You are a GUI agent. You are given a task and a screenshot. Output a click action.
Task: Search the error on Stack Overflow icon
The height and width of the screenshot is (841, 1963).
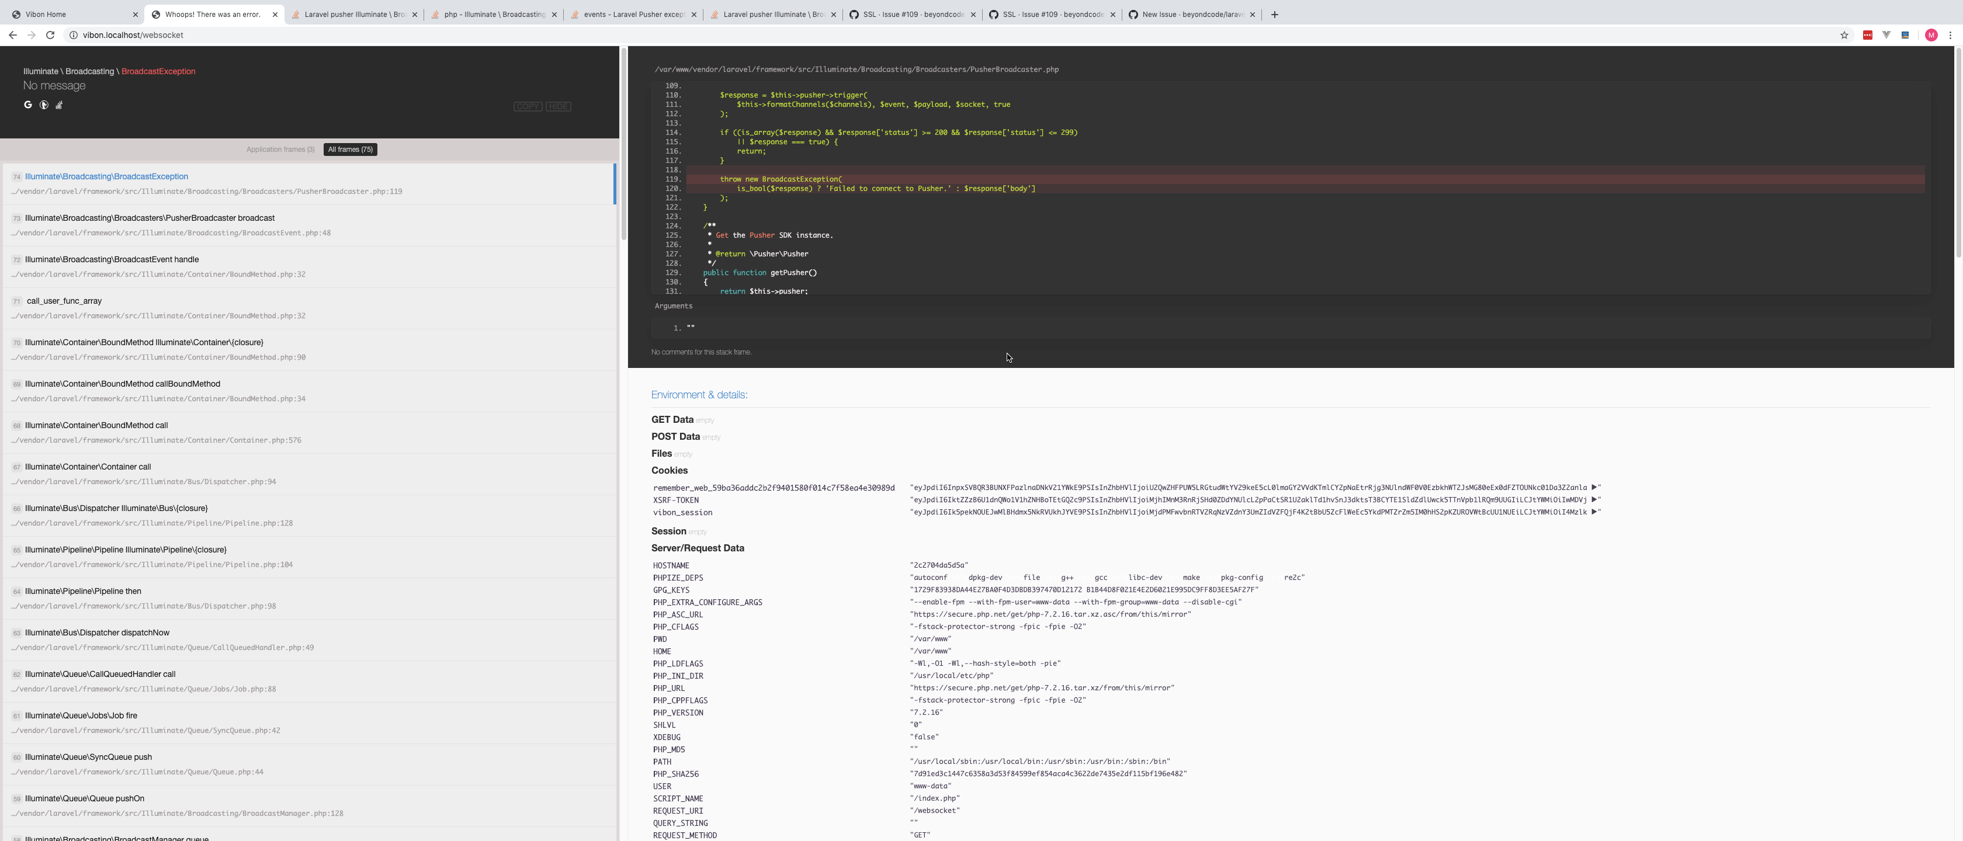coord(60,105)
